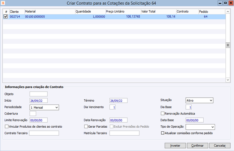This screenshot has height=151, width=234.
Task: Enable Renovação Automática checkbox
Action: click(x=163, y=113)
